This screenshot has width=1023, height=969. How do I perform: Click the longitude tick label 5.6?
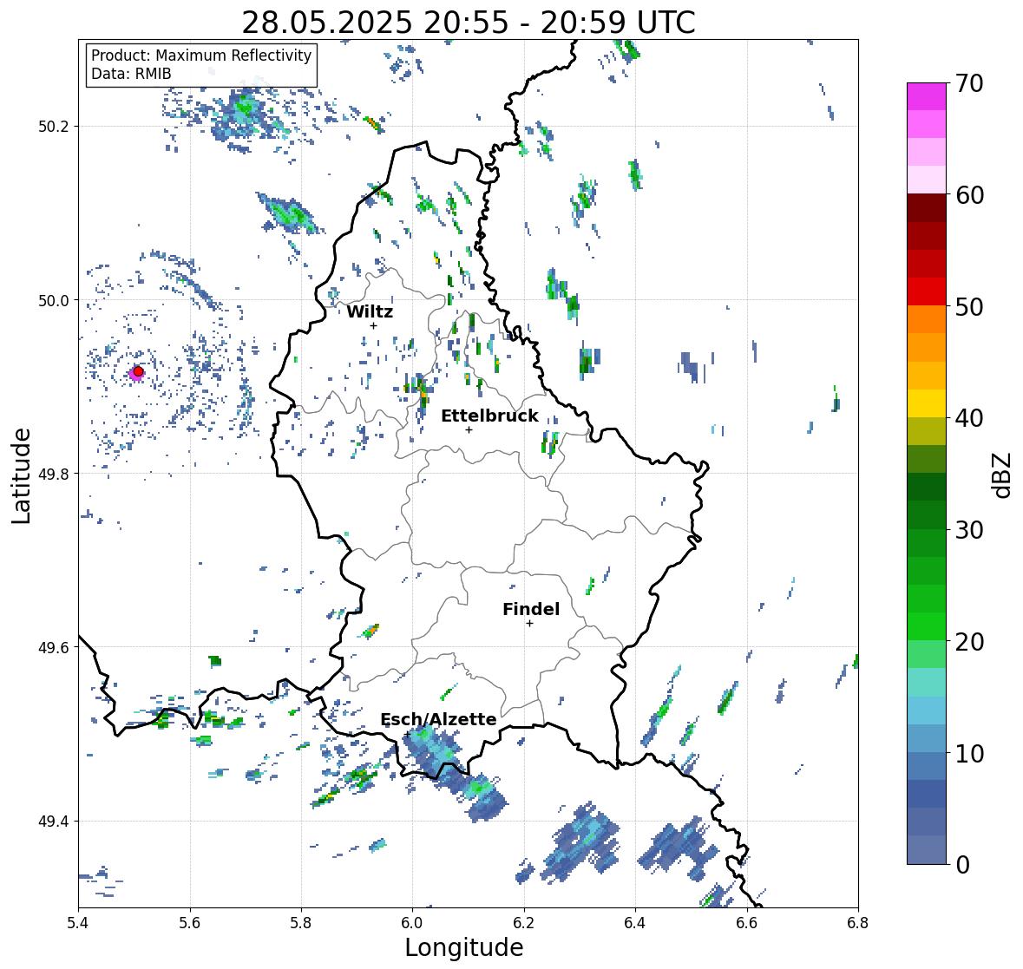(x=190, y=923)
